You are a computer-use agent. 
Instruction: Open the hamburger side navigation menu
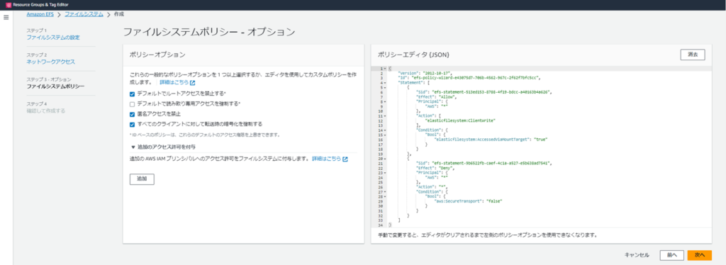[6, 18]
